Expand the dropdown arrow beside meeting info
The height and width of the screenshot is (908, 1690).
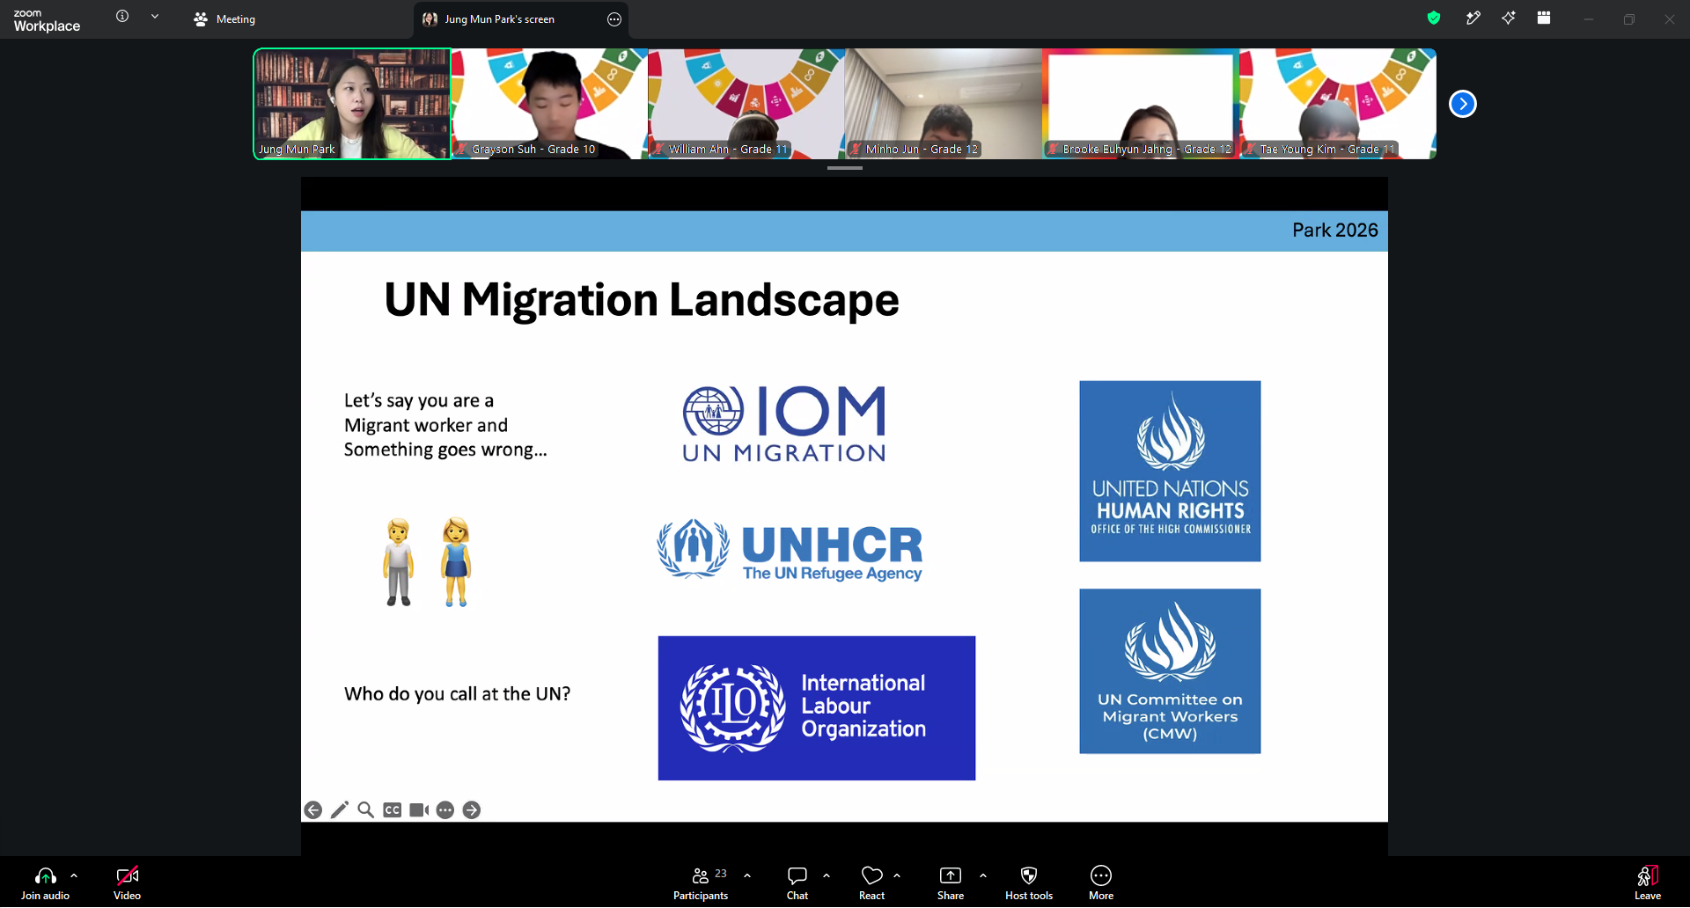pyautogui.click(x=155, y=16)
